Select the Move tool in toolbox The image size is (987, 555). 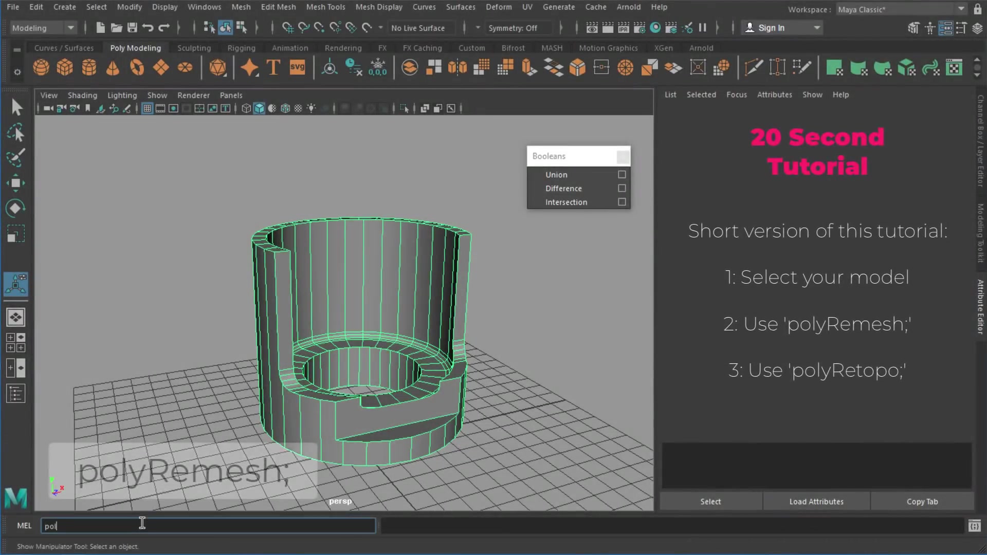(x=15, y=183)
